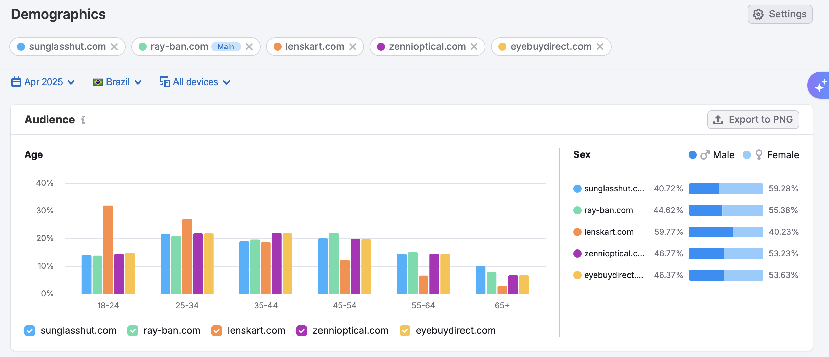Click the Audience info icon
This screenshot has width=829, height=357.
pyautogui.click(x=83, y=120)
